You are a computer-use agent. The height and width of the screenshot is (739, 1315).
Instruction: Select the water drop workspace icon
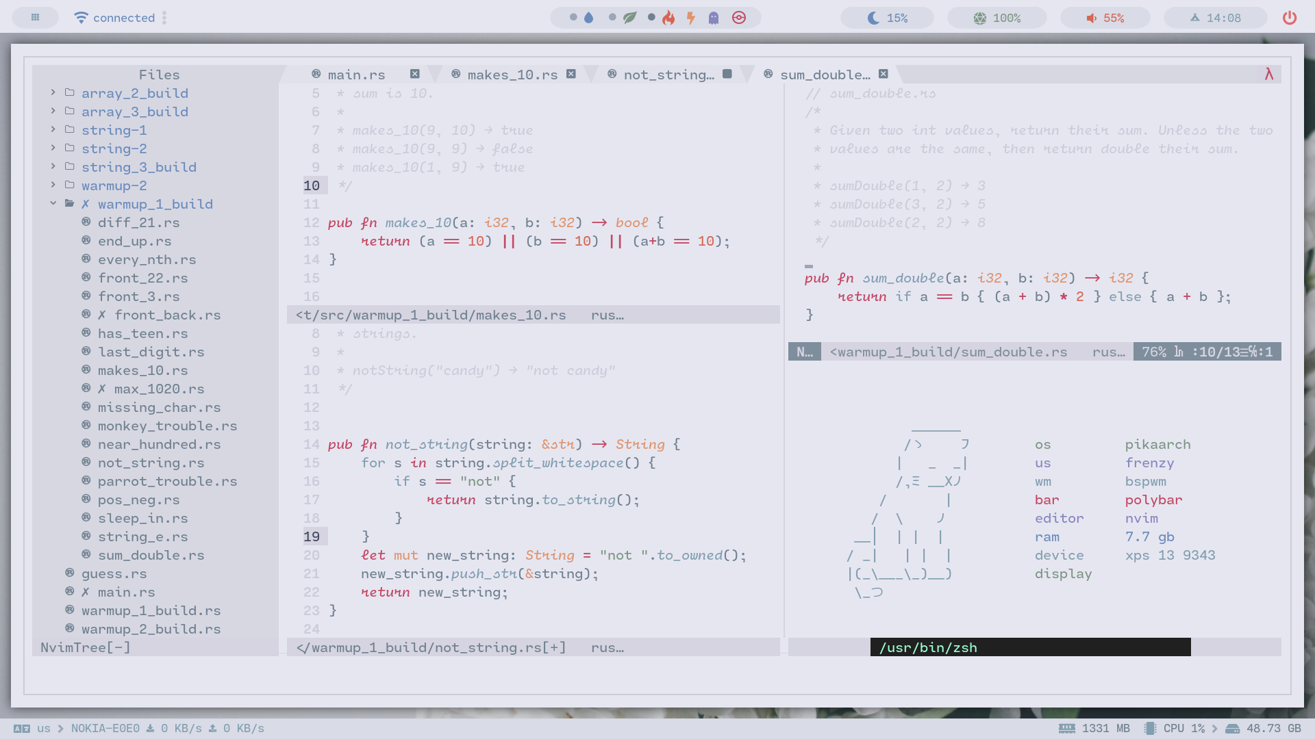[588, 18]
